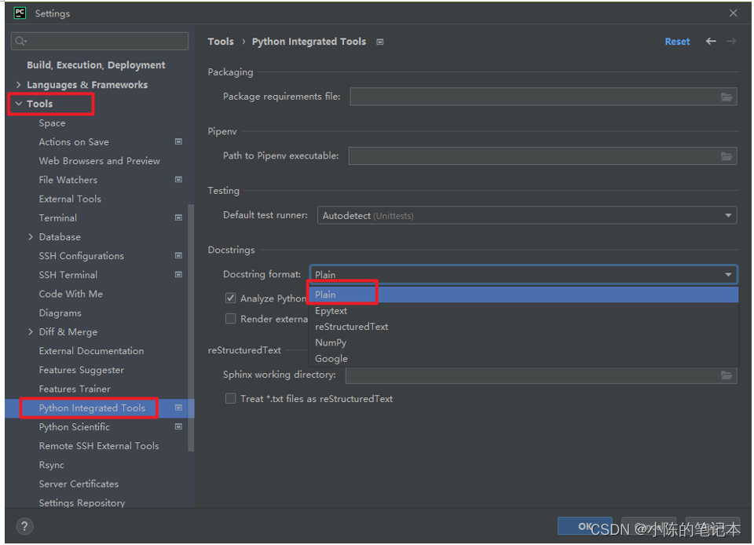This screenshot has height=545, width=754.
Task: Browse for the package requirements file
Action: pyautogui.click(x=726, y=97)
